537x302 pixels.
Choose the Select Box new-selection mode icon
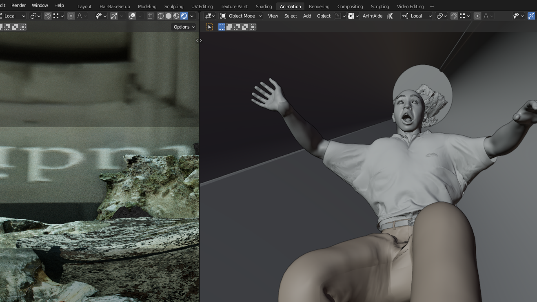pos(222,27)
